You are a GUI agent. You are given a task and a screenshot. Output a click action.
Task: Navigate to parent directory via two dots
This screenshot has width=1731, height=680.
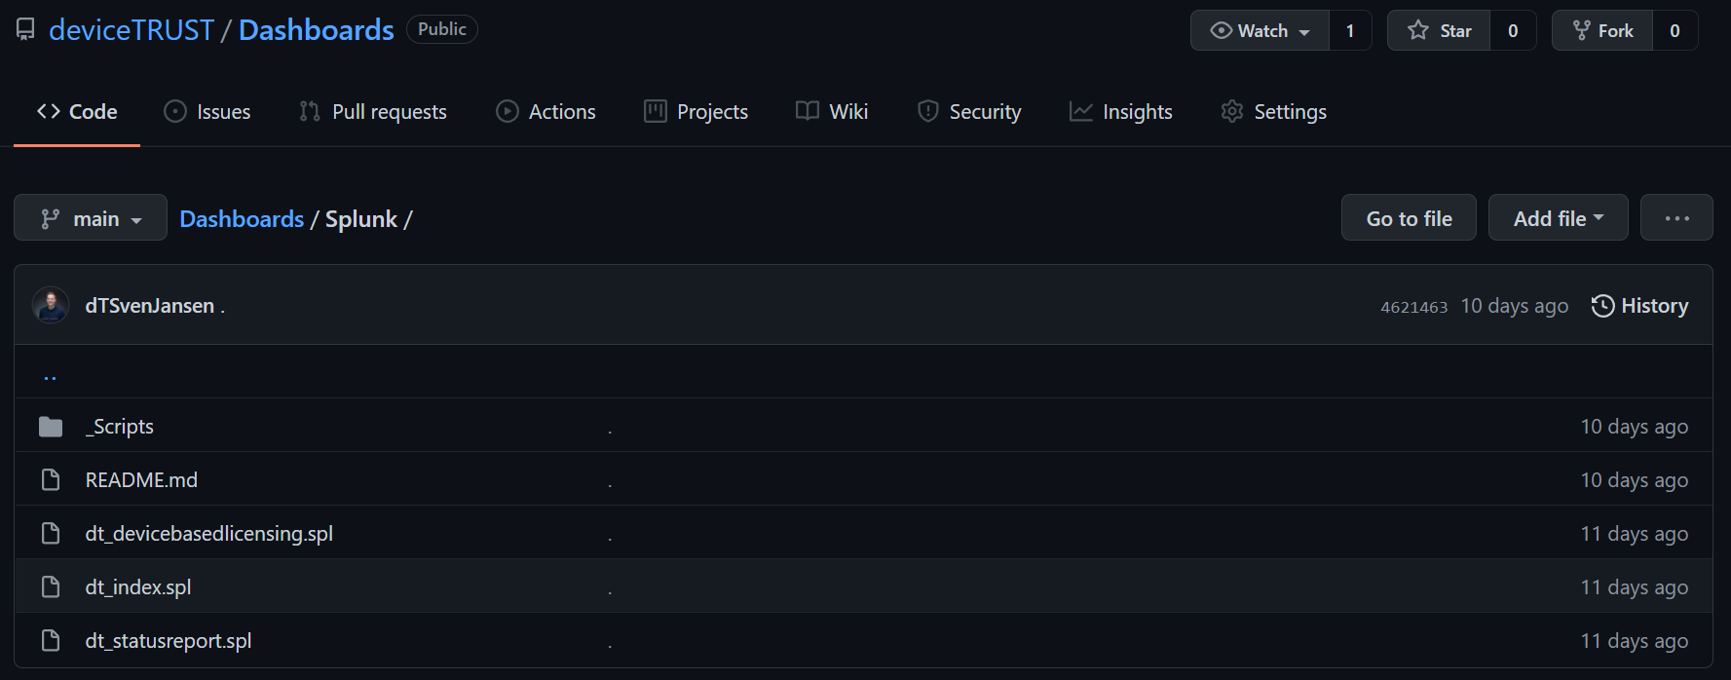(x=51, y=375)
